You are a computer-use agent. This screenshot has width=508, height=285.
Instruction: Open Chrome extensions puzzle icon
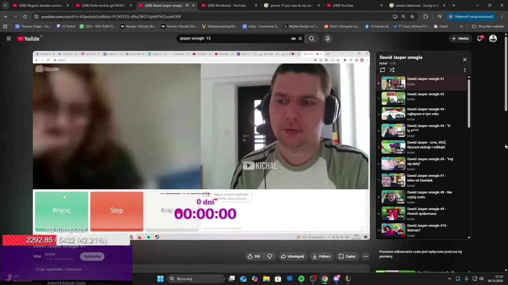tap(425, 17)
